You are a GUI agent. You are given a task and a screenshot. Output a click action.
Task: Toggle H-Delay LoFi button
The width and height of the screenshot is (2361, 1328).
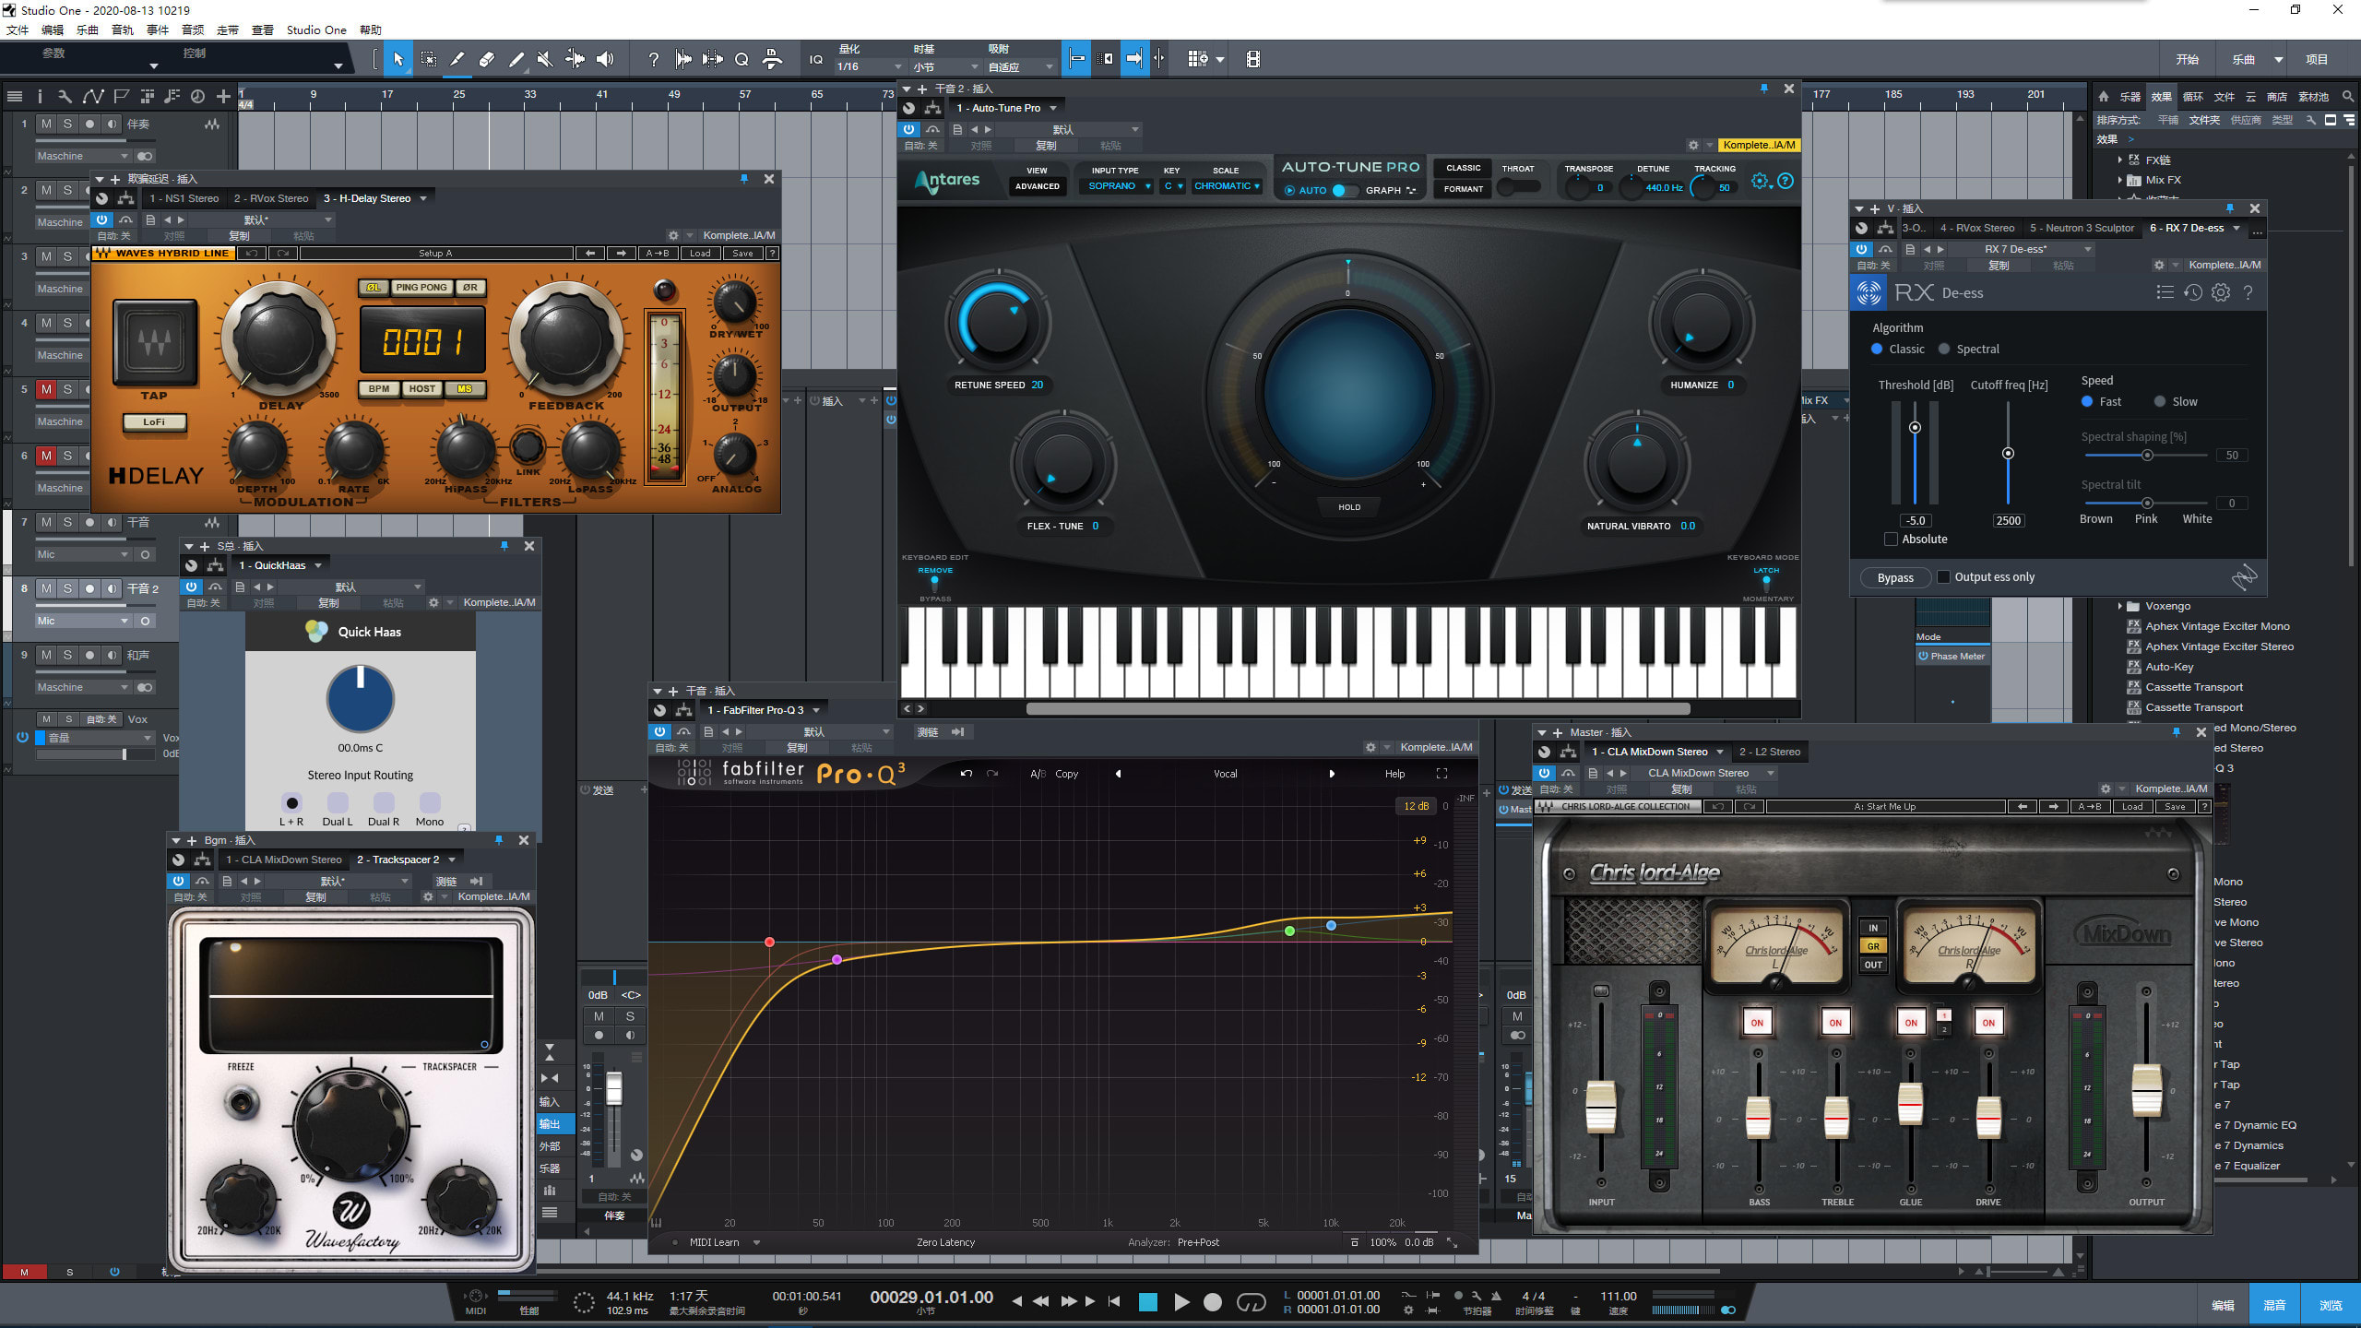click(x=154, y=421)
